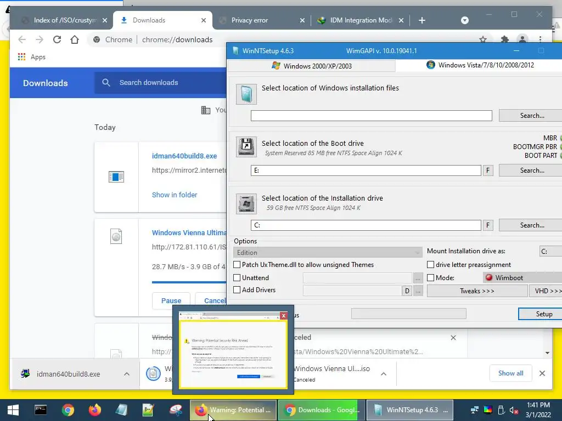Switch to Windows Vista/7/8/10/2008/2012 tab
The height and width of the screenshot is (421, 562).
pyautogui.click(x=480, y=65)
